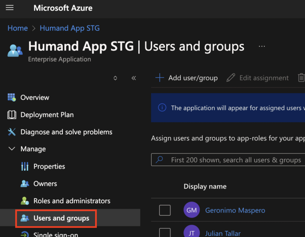
Task: Open Users and groups menu item
Action: 61,218
